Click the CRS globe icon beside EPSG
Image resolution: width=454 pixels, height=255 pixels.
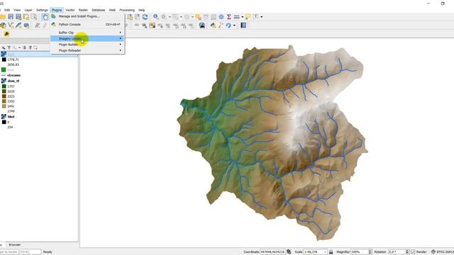click(433, 252)
